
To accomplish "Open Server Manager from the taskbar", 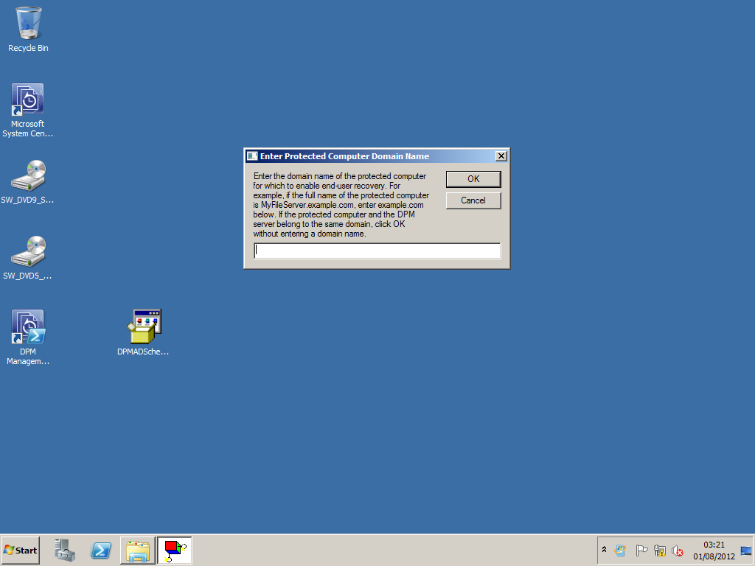I will click(x=65, y=550).
